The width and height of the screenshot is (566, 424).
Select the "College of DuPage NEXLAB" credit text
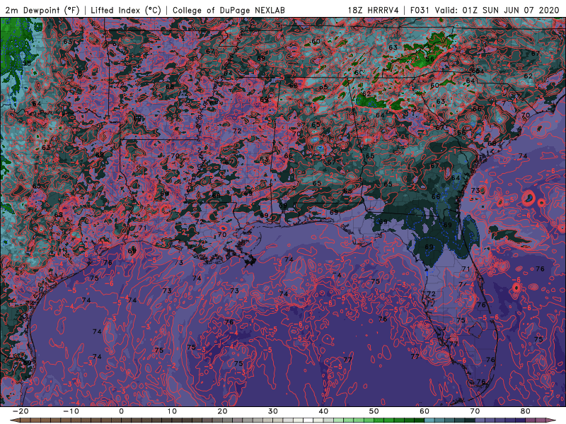click(x=229, y=10)
